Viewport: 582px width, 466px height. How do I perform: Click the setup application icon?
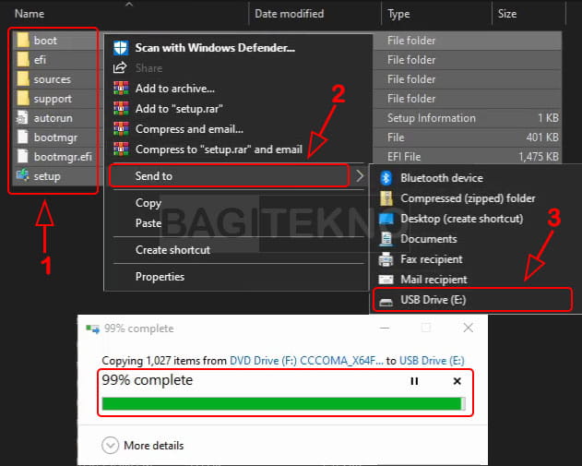coord(23,175)
